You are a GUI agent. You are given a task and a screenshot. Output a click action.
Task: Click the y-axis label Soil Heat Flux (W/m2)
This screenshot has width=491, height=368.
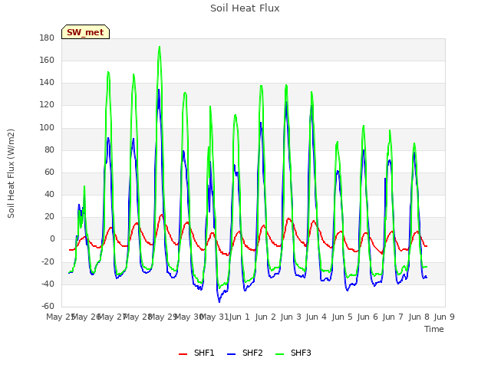pos(11,173)
